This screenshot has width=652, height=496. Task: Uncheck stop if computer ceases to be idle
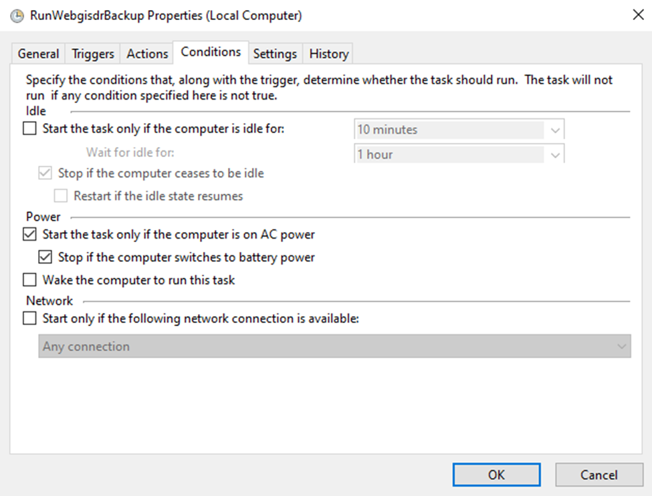click(x=45, y=172)
